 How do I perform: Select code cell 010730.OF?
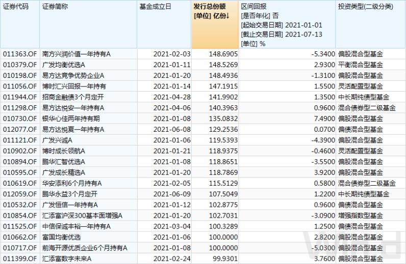coord(20,119)
